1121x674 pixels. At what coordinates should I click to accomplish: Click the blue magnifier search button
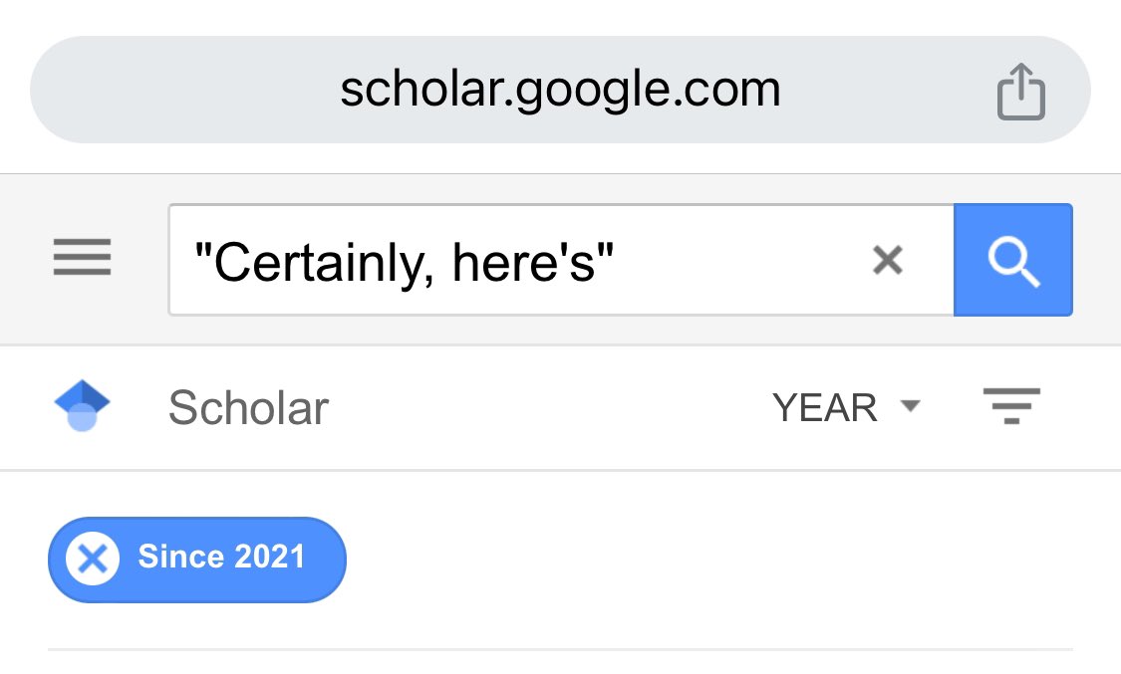1012,261
